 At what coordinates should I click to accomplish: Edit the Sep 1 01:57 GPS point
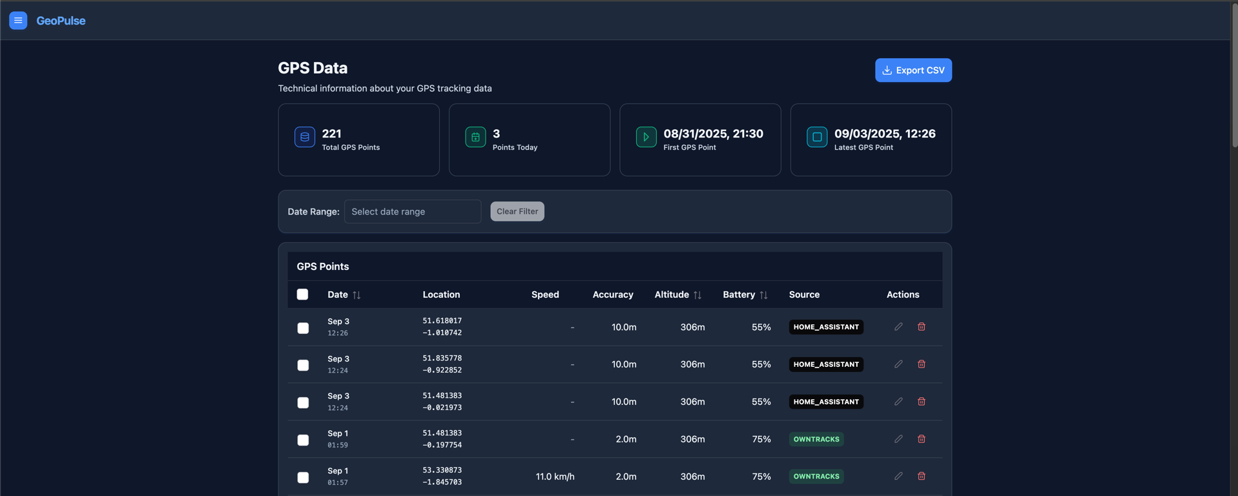coord(898,477)
